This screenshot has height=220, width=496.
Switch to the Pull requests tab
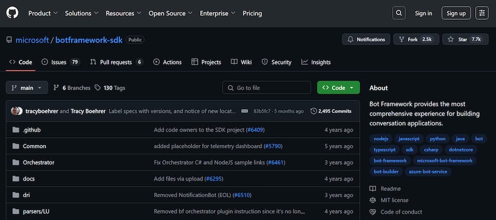(116, 62)
